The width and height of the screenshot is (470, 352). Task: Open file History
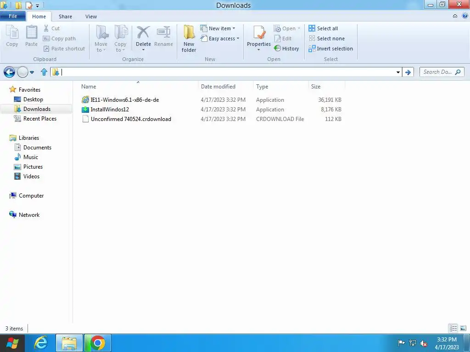[x=286, y=49]
